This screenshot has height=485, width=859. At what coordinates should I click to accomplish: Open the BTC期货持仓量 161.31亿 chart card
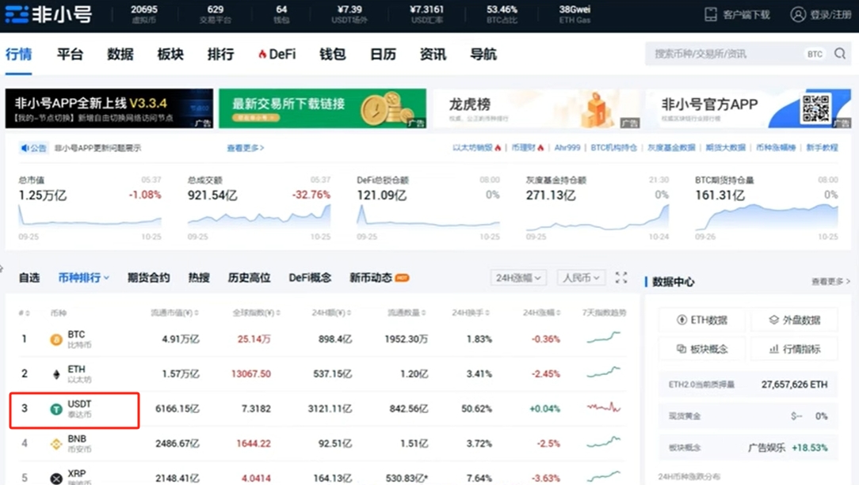click(766, 208)
